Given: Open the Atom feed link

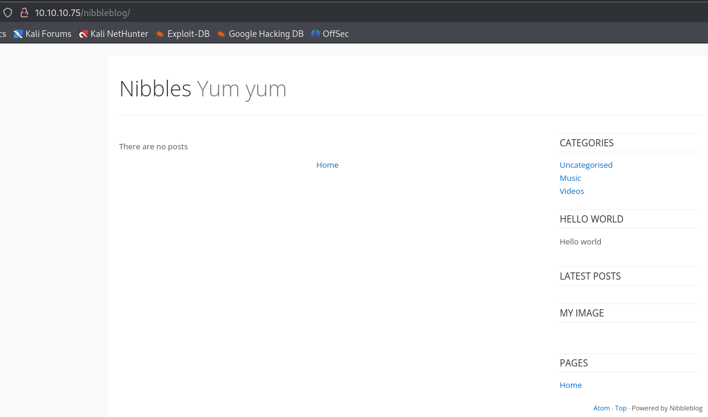Looking at the screenshot, I should click(x=601, y=408).
